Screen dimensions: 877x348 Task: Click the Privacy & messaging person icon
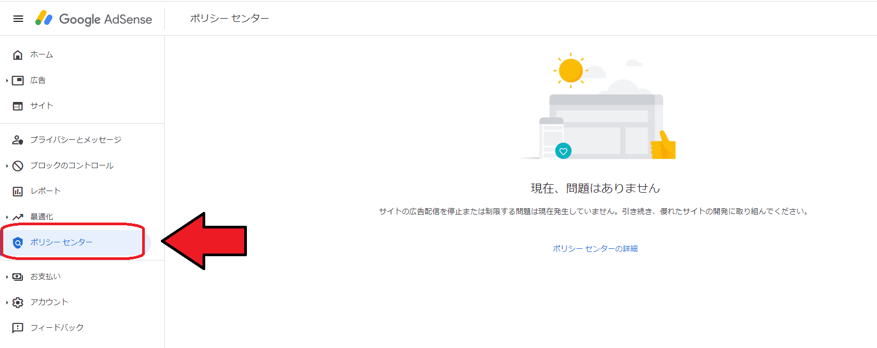click(x=18, y=140)
